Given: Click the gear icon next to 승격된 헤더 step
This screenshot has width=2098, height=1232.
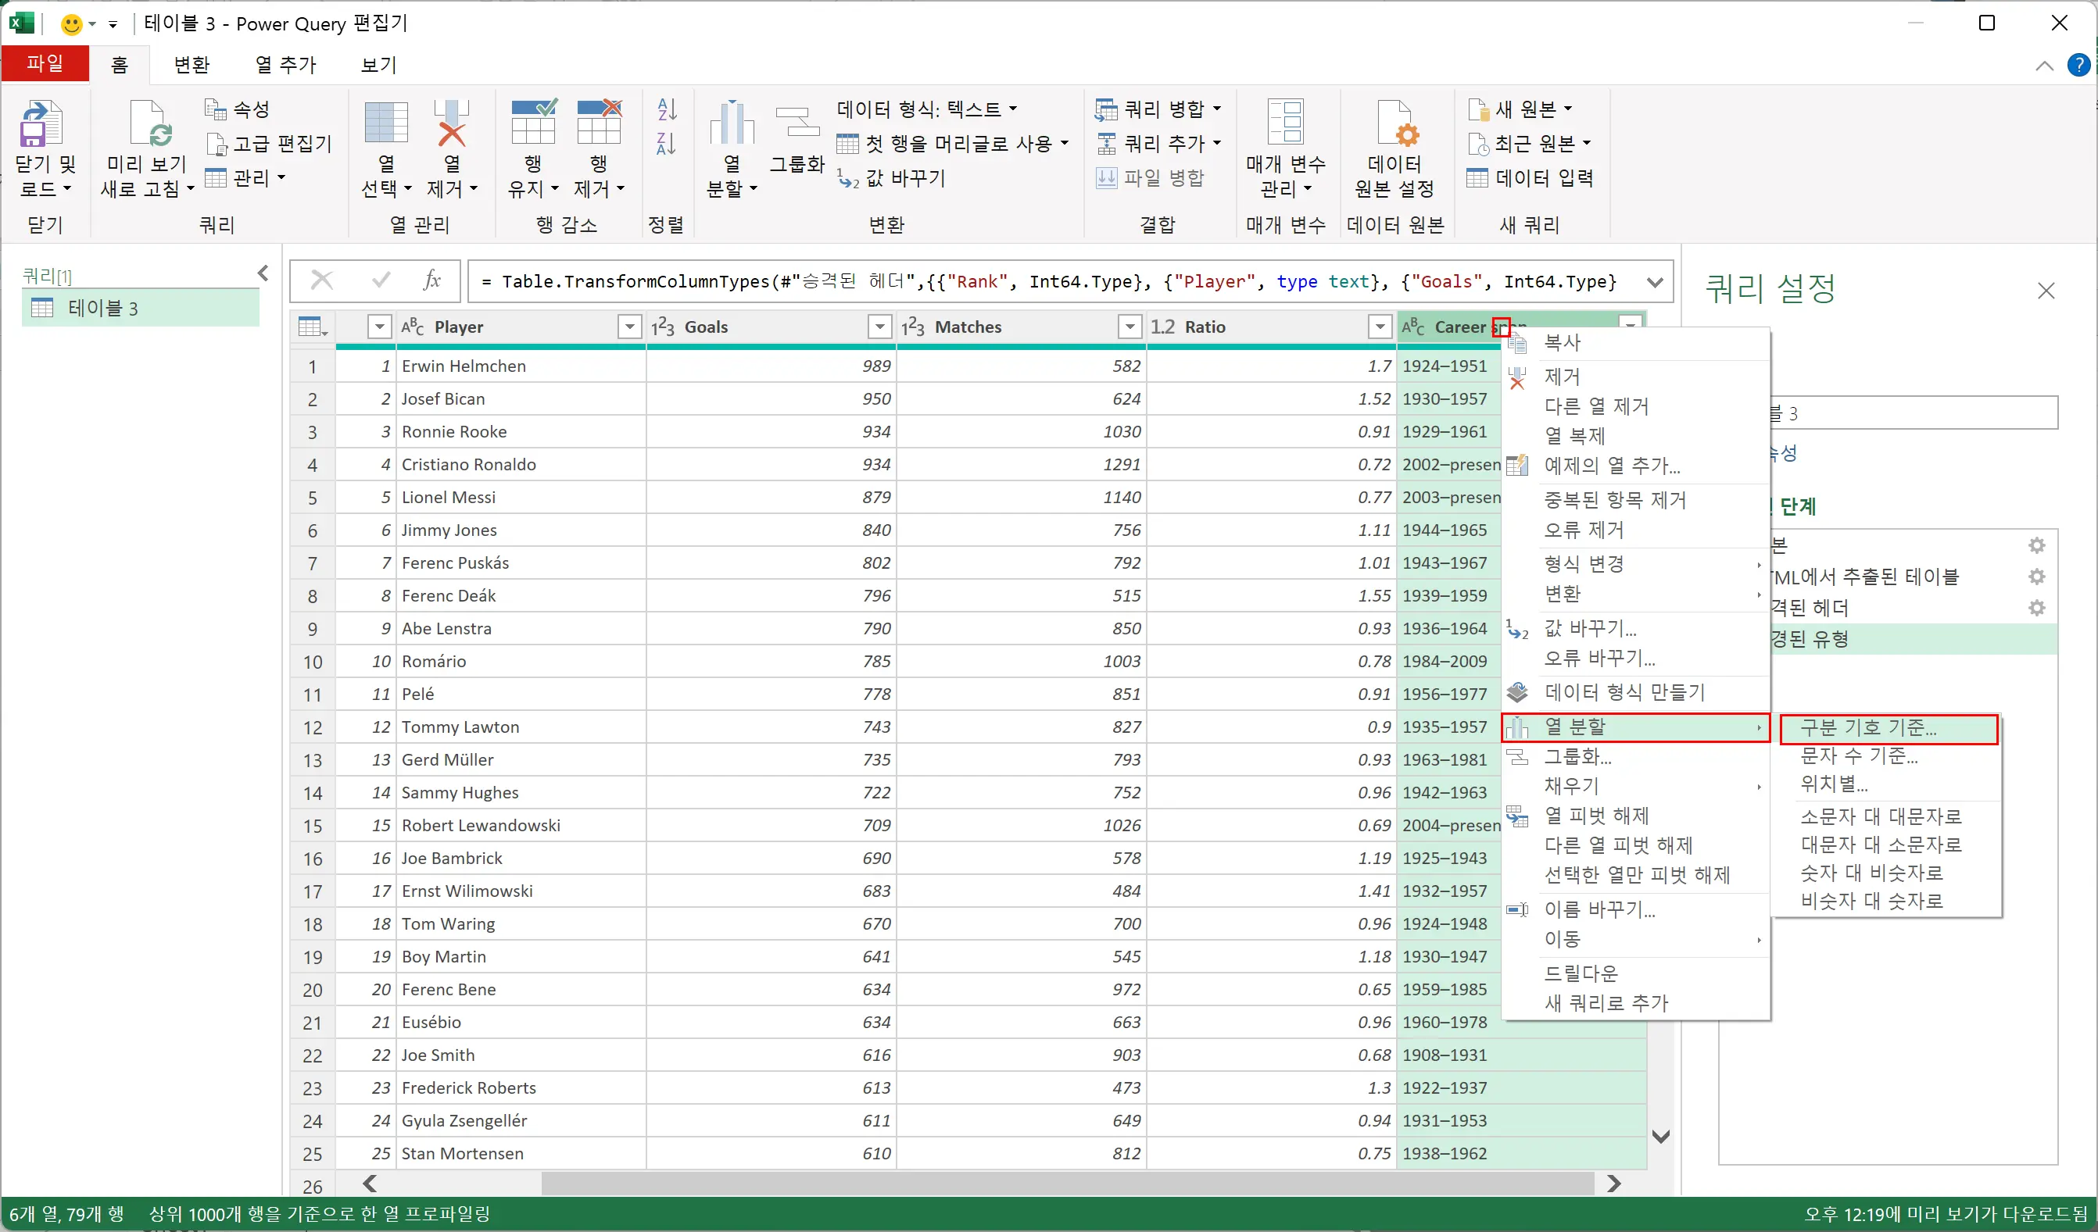Looking at the screenshot, I should (x=2036, y=608).
